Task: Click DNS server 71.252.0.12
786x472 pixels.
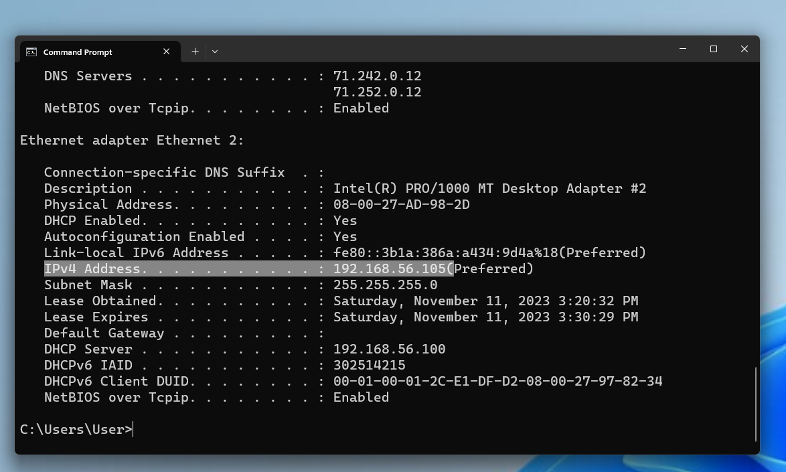Action: (377, 92)
